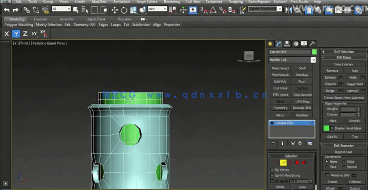Image resolution: width=368 pixels, height=190 pixels.
Task: Click the Undo arrow in main toolbar
Action: [x=7, y=10]
